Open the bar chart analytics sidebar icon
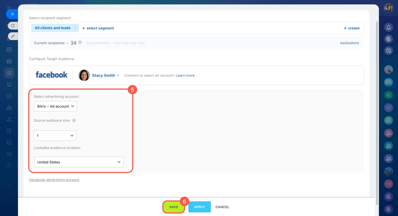Viewport: 398px width, 216px height. point(9,108)
